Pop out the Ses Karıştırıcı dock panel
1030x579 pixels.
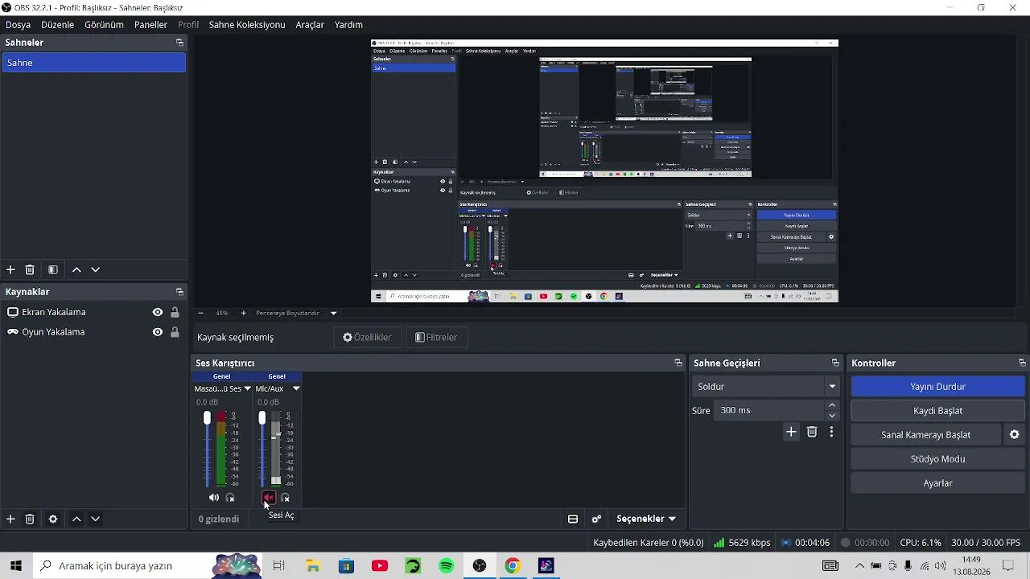tap(678, 363)
